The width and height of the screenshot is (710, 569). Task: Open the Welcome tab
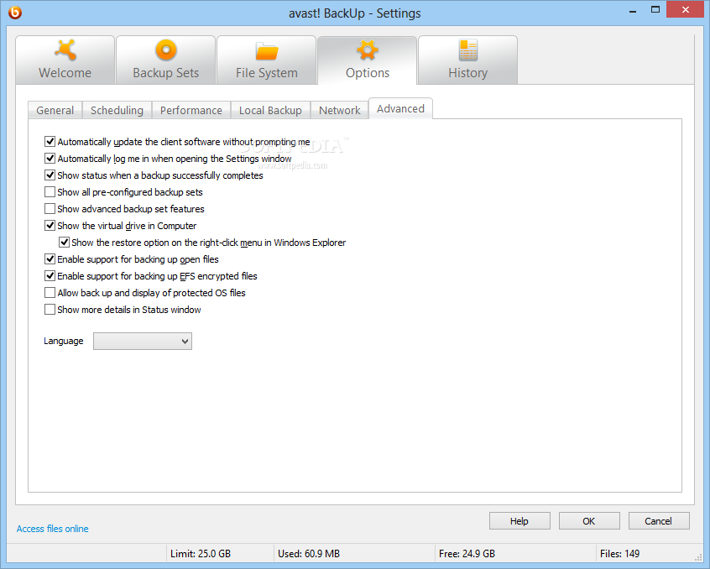[x=65, y=60]
